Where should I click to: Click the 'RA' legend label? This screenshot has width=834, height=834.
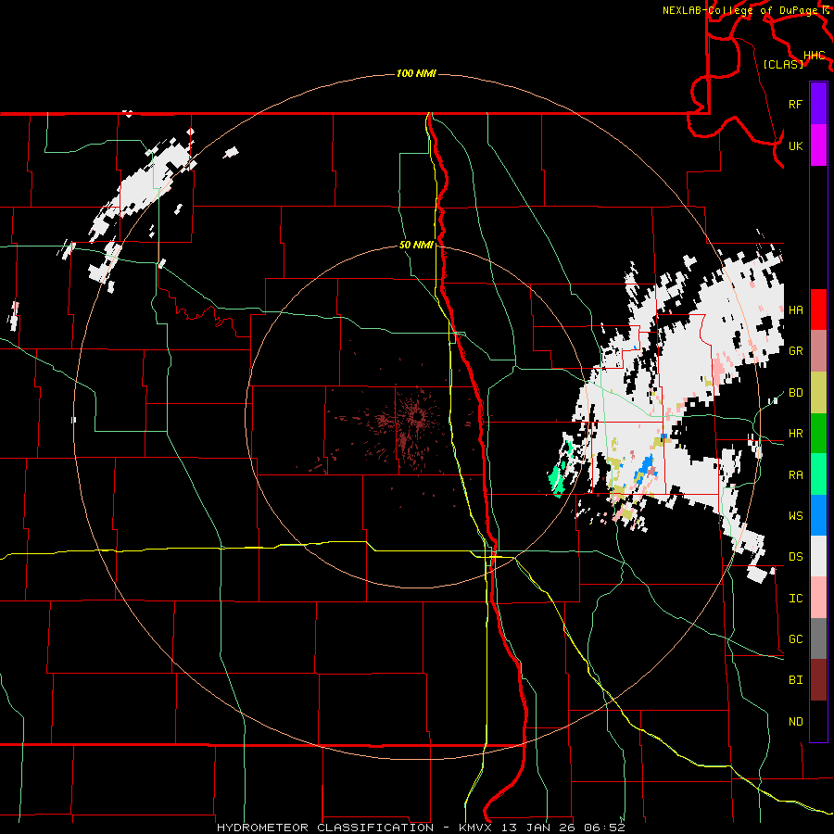pos(795,475)
